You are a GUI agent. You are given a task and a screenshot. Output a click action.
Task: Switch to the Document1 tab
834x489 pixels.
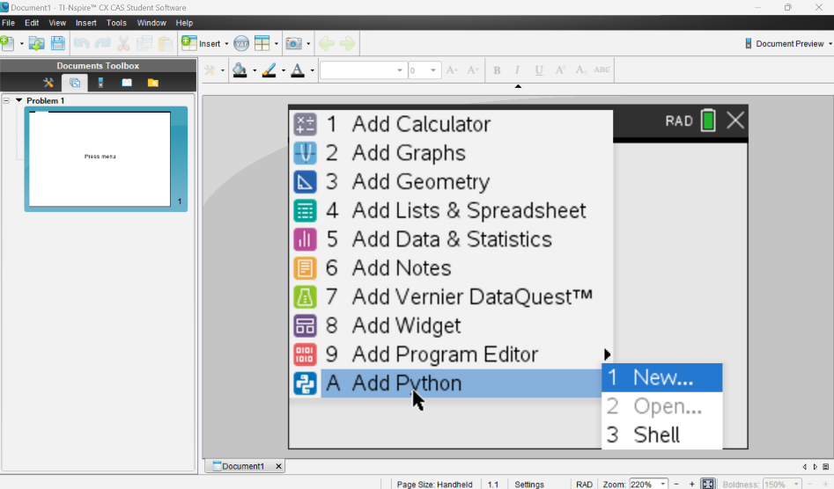(x=245, y=466)
